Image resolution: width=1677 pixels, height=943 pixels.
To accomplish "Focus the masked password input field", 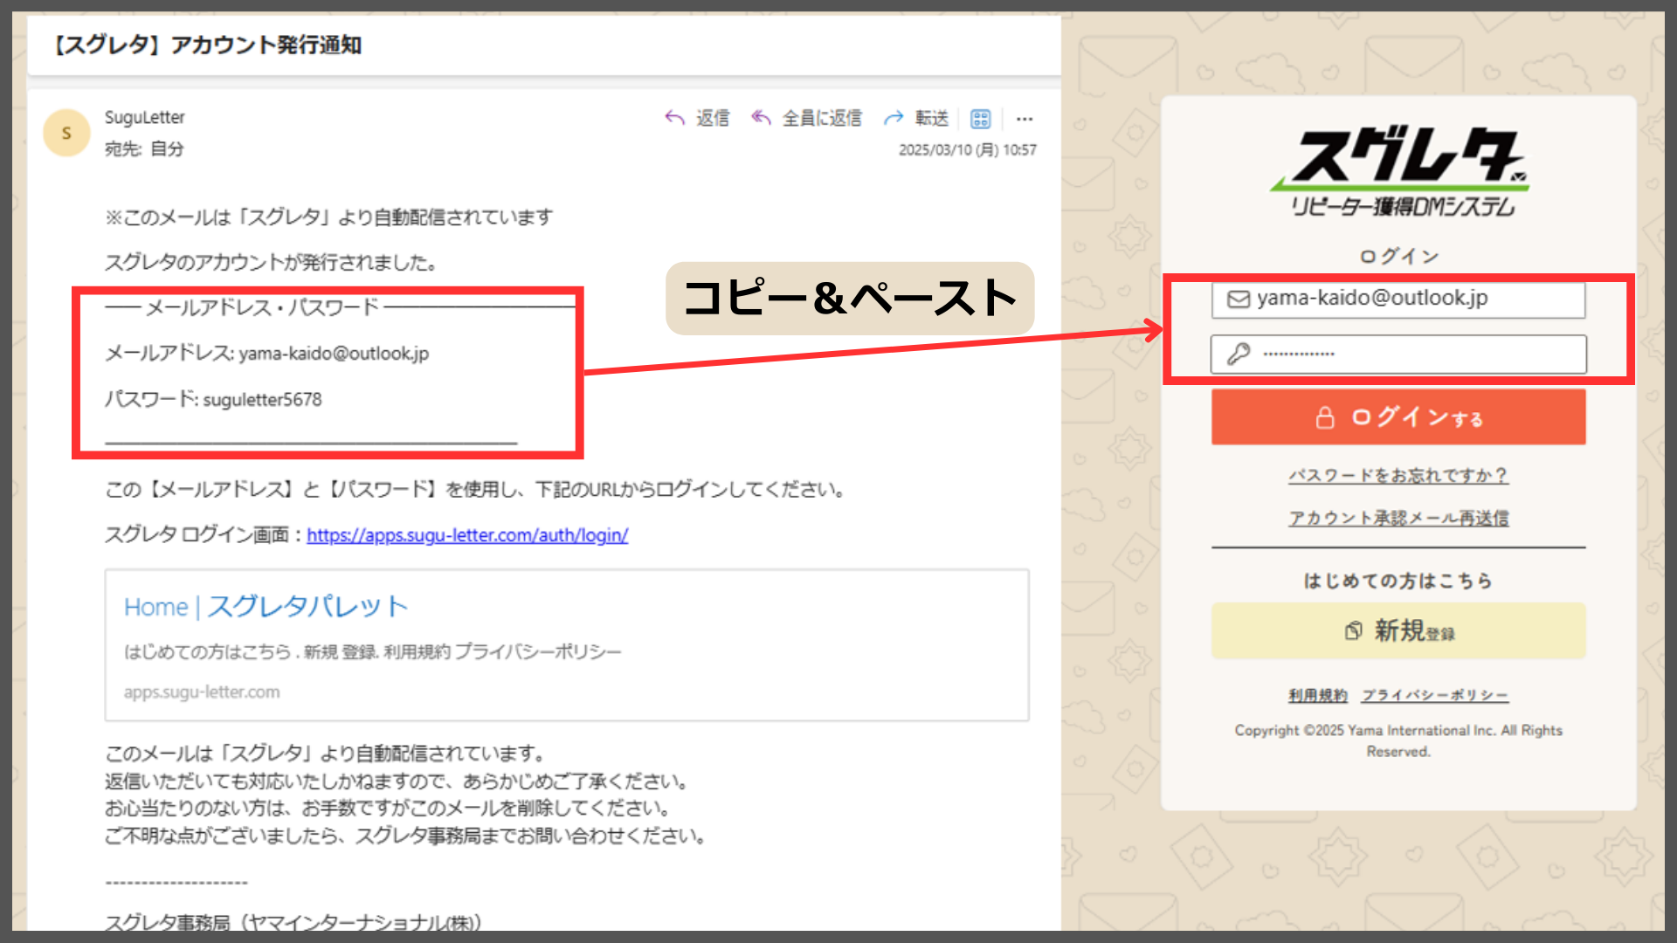I will click(x=1415, y=354).
